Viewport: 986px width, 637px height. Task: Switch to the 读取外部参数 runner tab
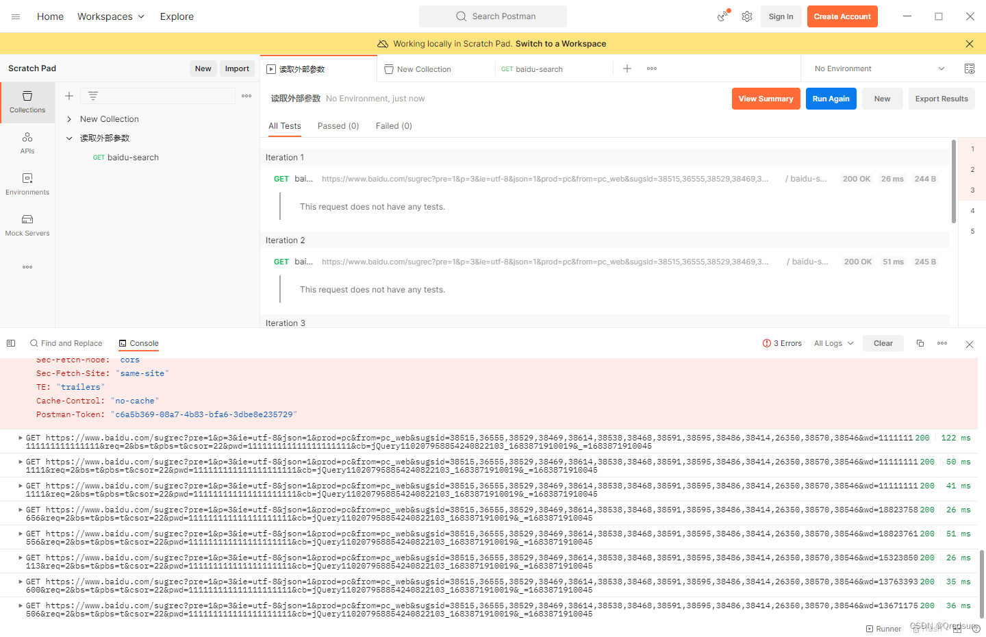click(x=318, y=69)
